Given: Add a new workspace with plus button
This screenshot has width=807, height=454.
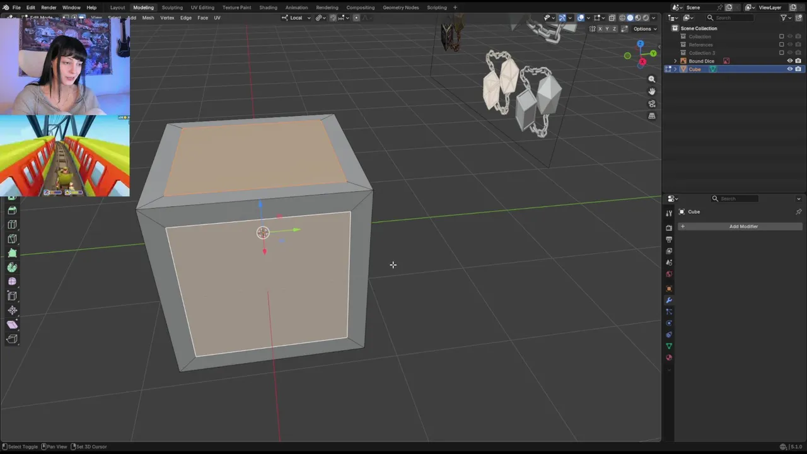Looking at the screenshot, I should pos(455,8).
